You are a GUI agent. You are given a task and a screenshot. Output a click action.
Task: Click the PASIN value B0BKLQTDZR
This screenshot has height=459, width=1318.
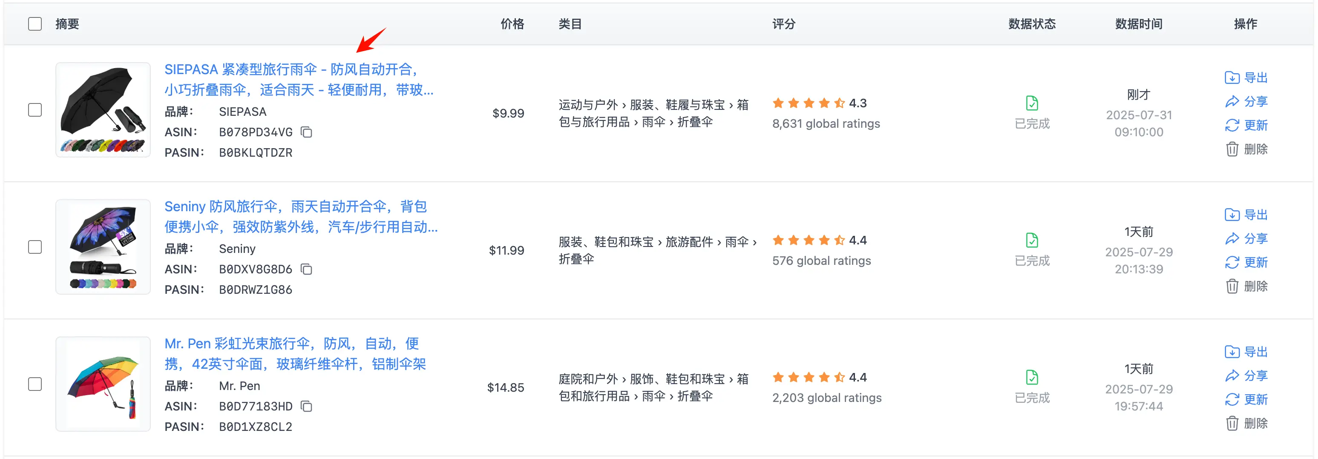[x=255, y=153]
